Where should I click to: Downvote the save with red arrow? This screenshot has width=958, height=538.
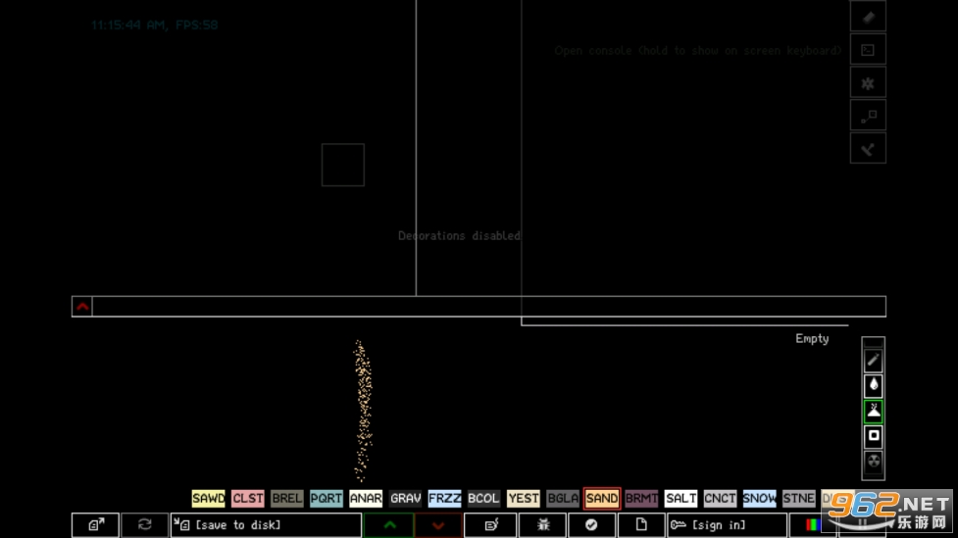pos(437,525)
